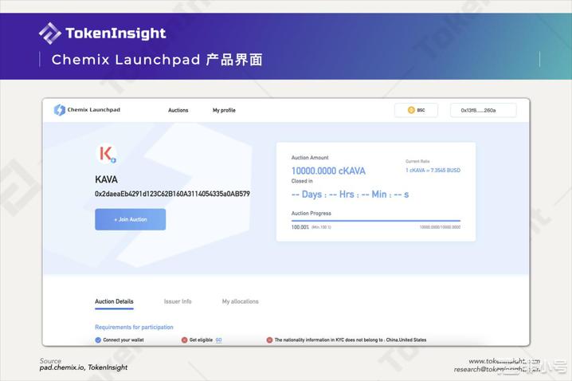Screen dimensions: 572x381
Task: Click the Connect your wallet check icon
Action: point(98,340)
